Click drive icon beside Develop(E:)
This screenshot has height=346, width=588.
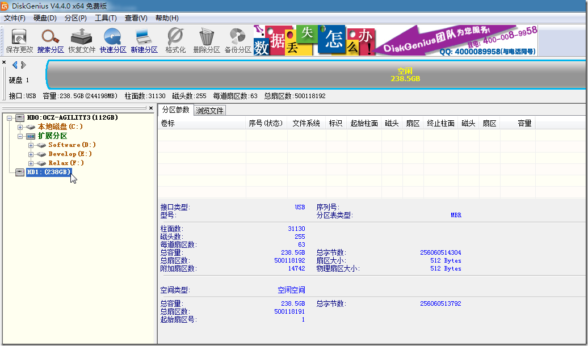coord(41,154)
